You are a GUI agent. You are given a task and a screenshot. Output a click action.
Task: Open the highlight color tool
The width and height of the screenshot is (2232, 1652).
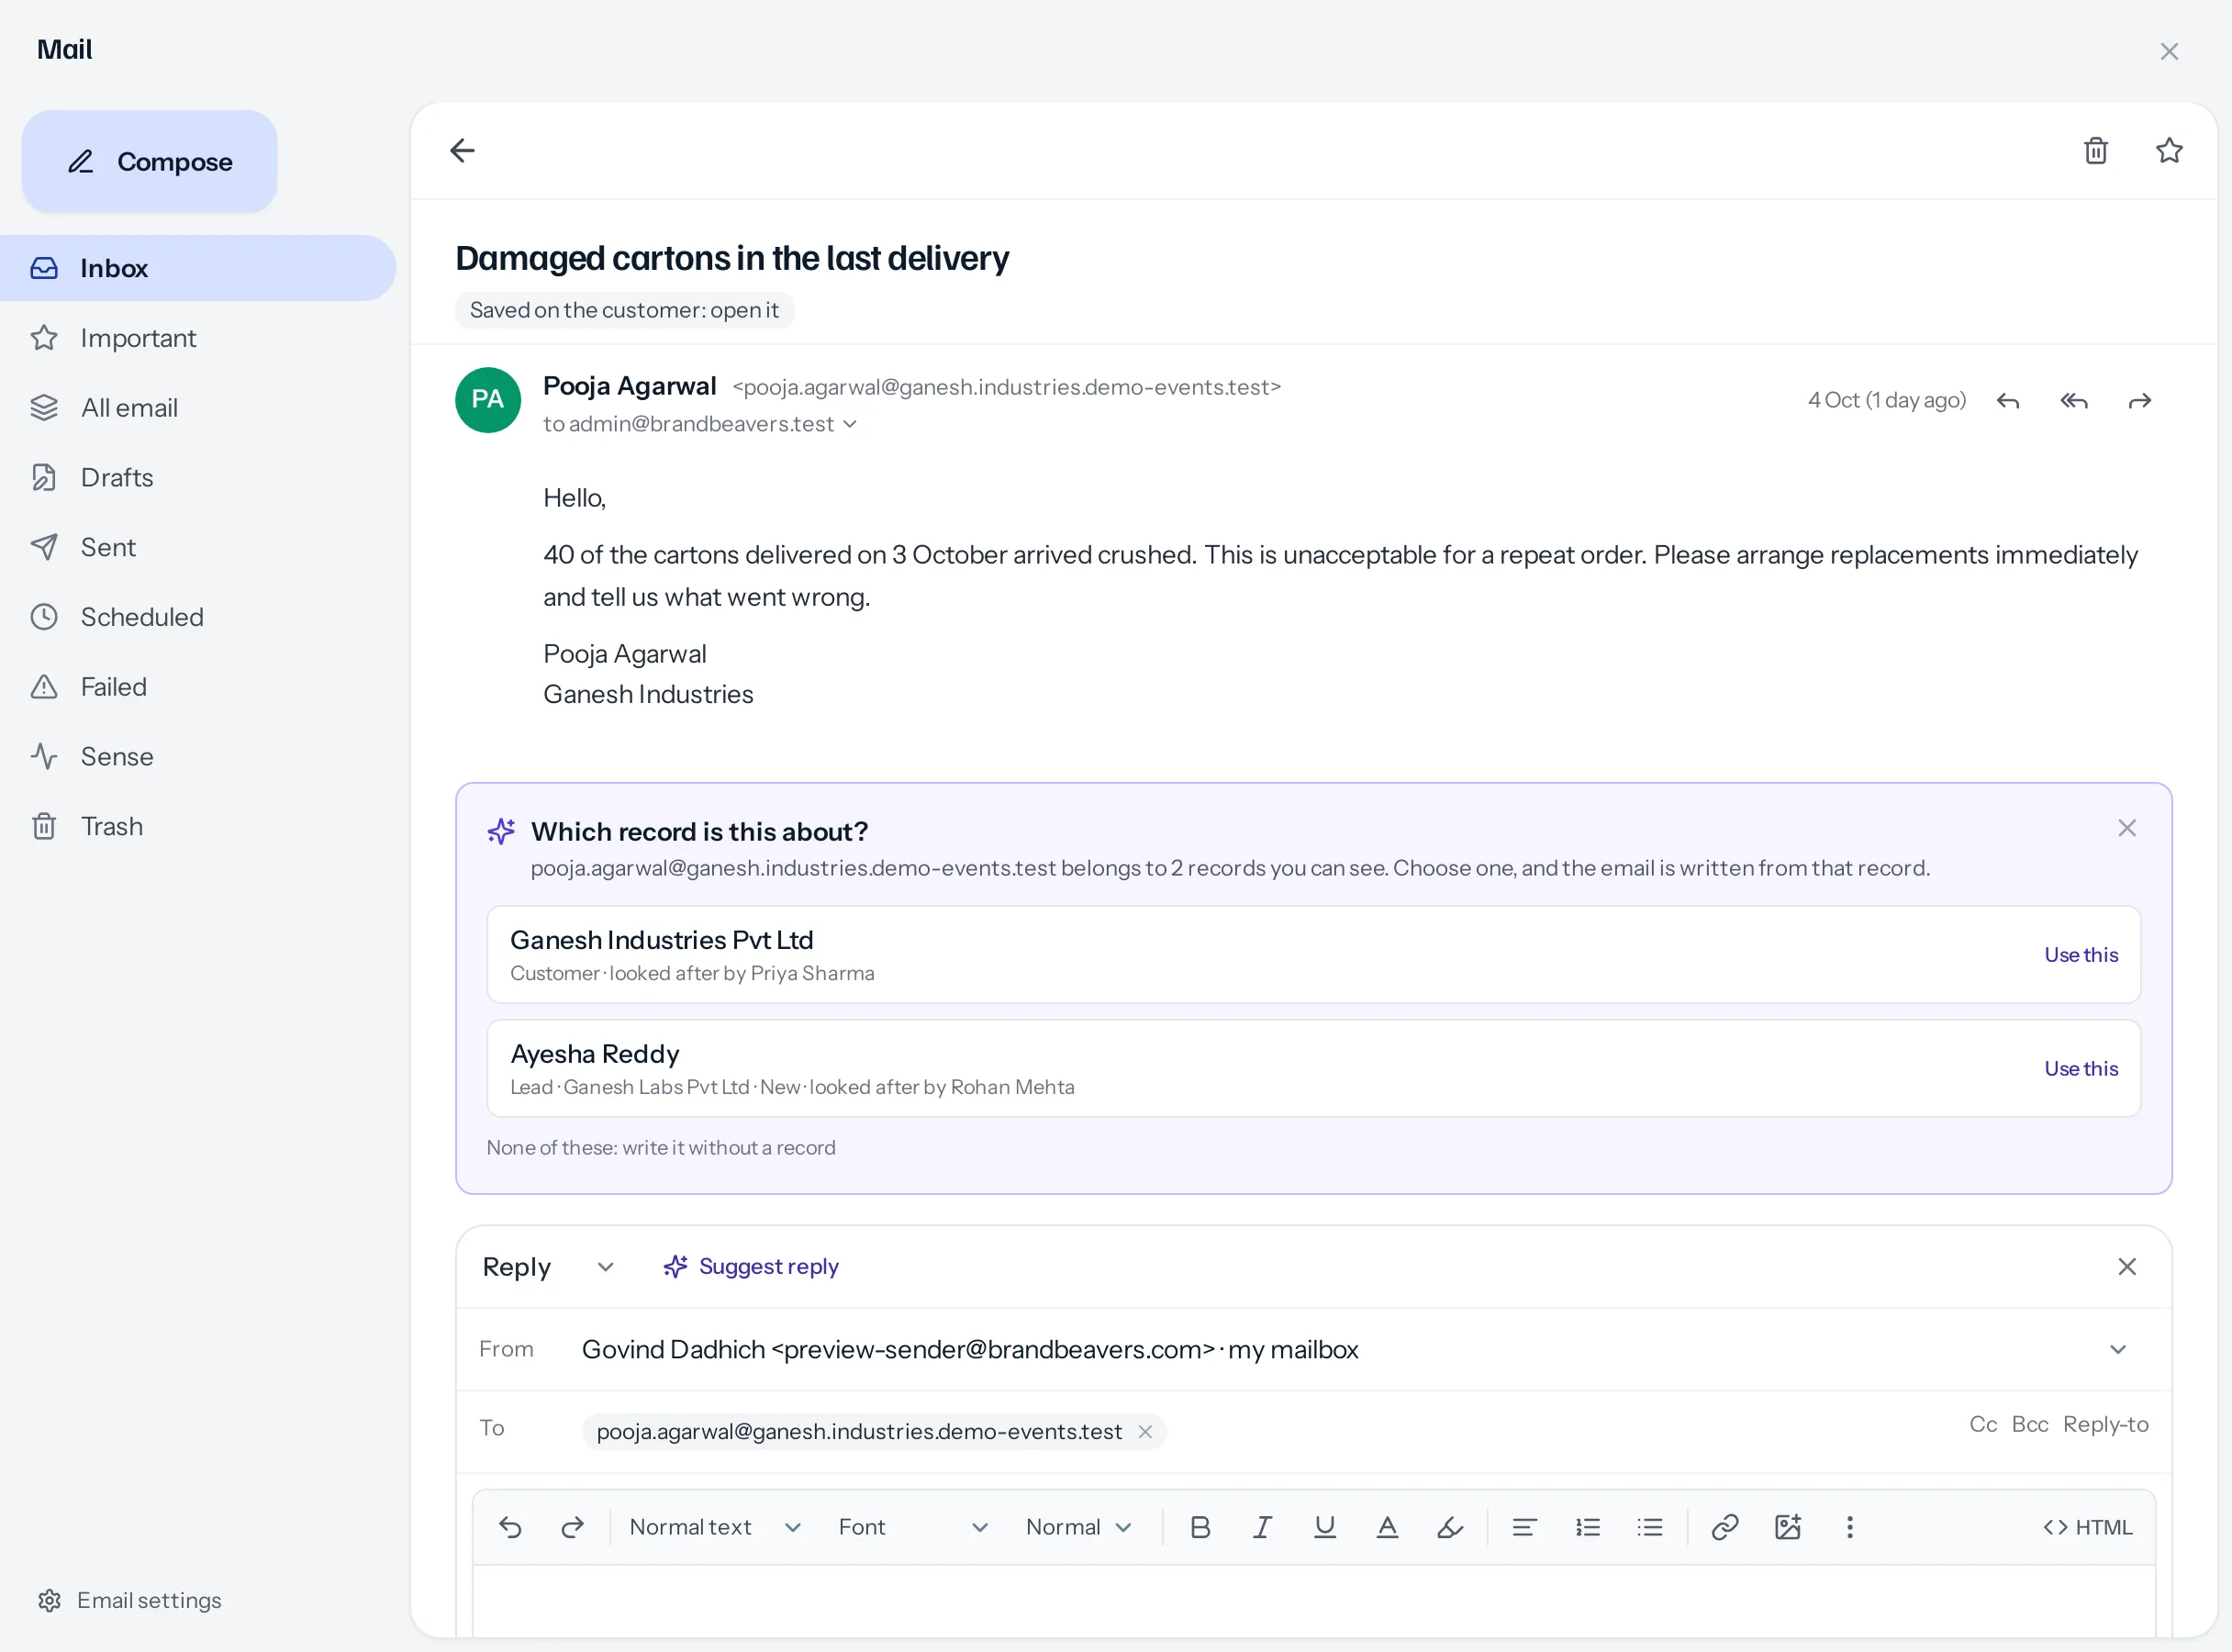[x=1450, y=1527]
